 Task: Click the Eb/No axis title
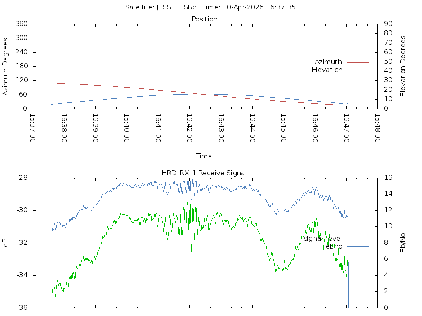click(x=403, y=243)
